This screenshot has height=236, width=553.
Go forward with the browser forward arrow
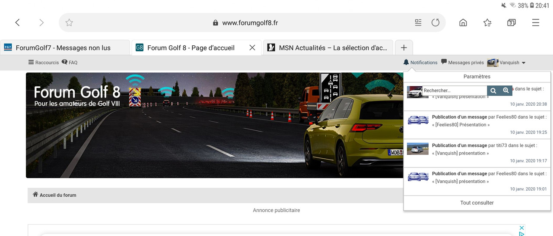41,22
